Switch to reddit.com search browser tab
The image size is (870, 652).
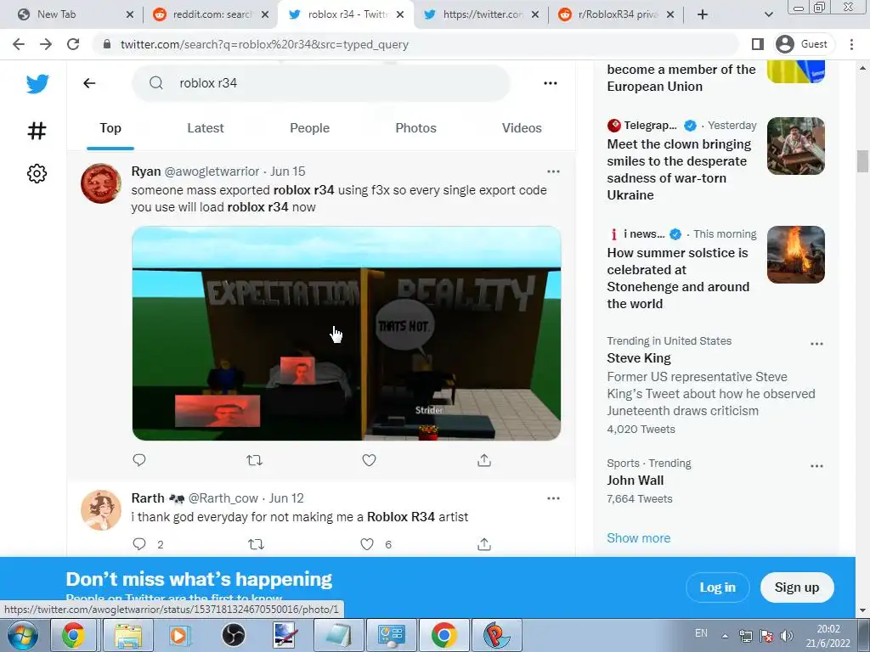click(x=209, y=14)
